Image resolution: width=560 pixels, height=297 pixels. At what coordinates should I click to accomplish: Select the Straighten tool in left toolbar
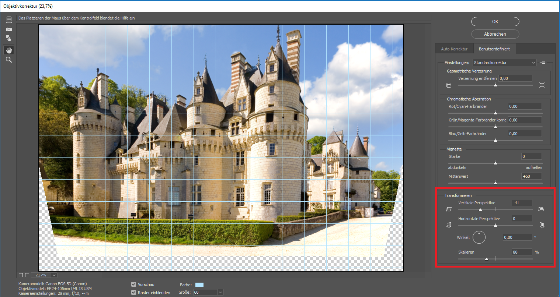click(9, 29)
